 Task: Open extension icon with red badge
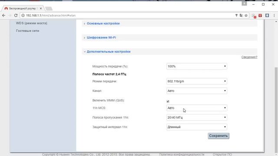point(254,16)
